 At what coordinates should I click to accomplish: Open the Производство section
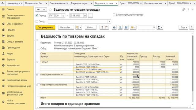pos(13,48)
